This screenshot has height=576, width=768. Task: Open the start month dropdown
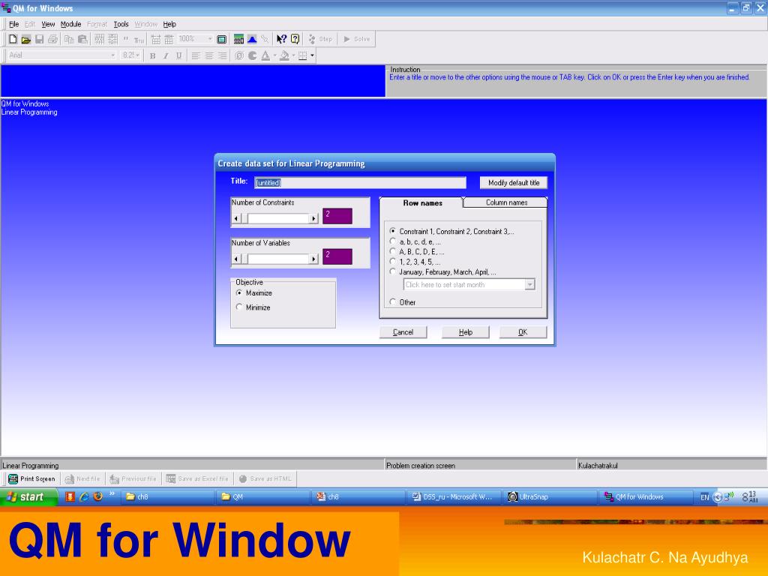(x=529, y=284)
